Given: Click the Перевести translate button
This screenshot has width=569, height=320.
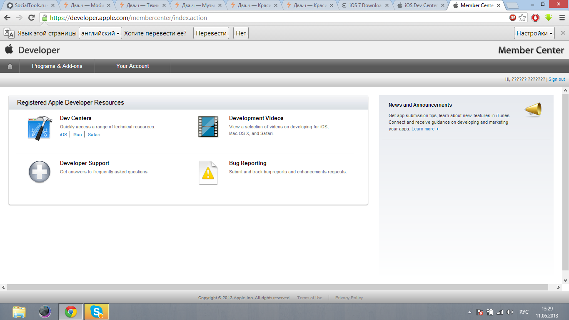Looking at the screenshot, I should click(211, 33).
